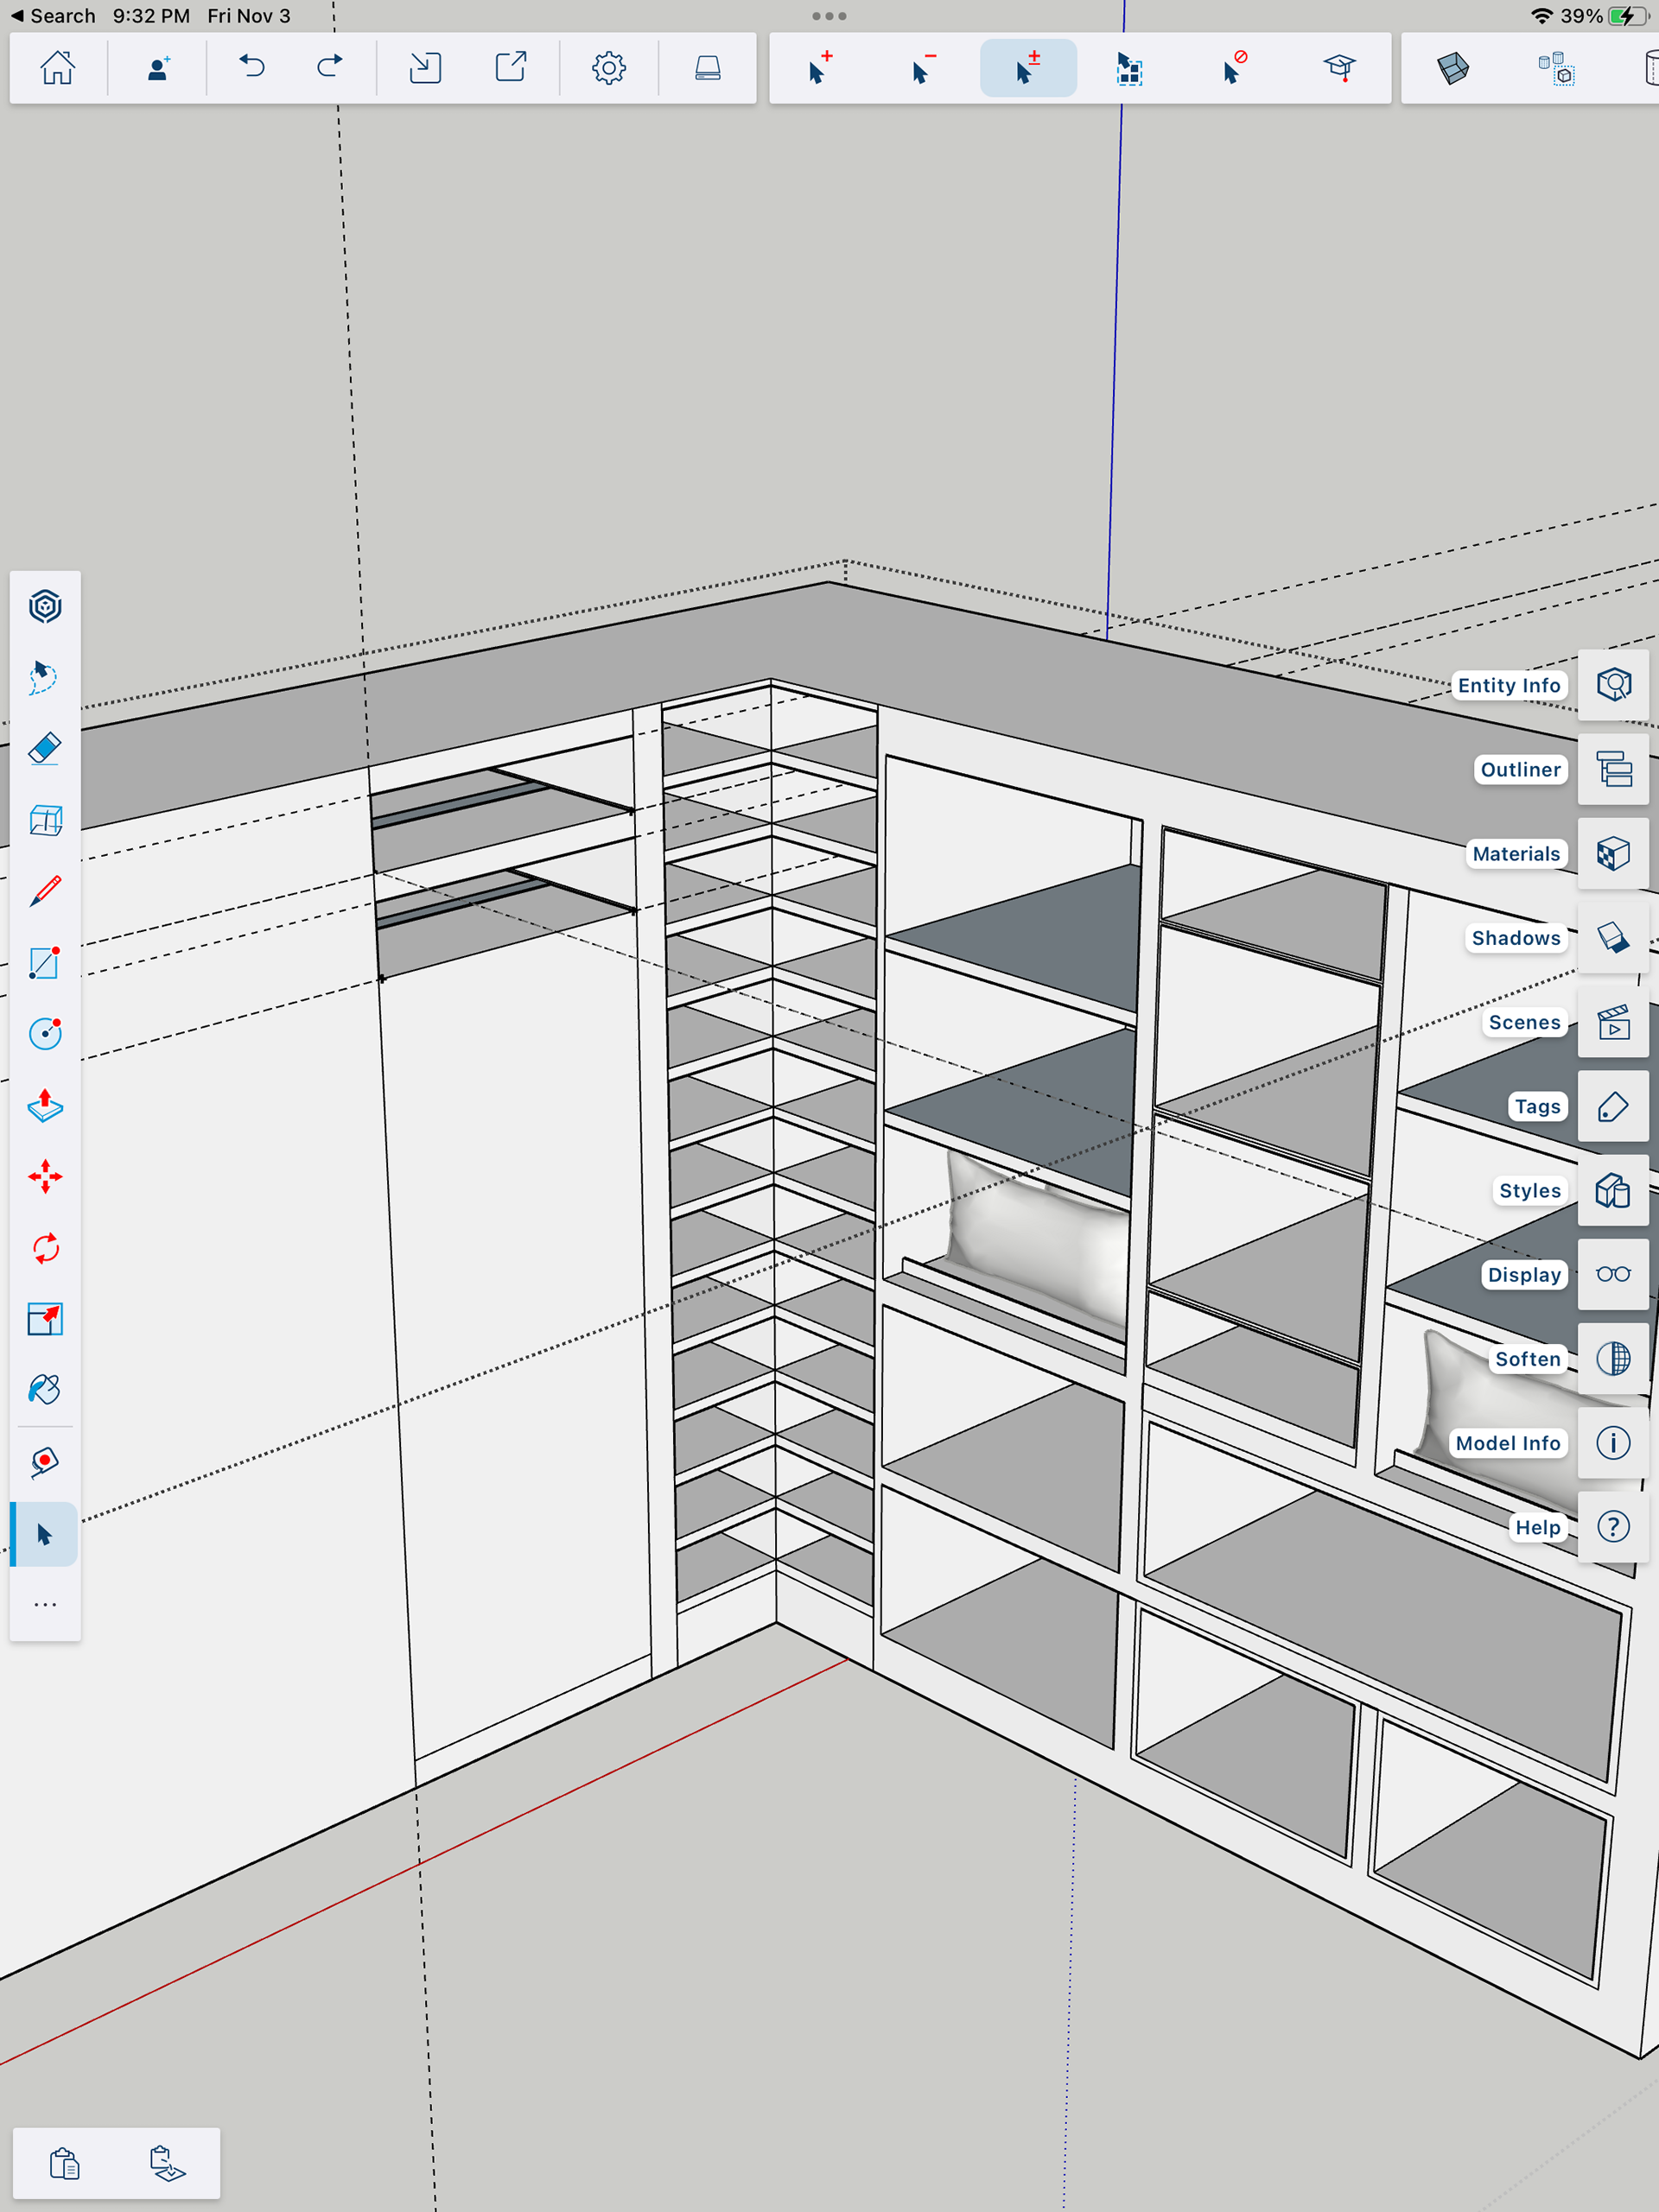
Task: Expand the Tags panel
Action: (x=1612, y=1107)
